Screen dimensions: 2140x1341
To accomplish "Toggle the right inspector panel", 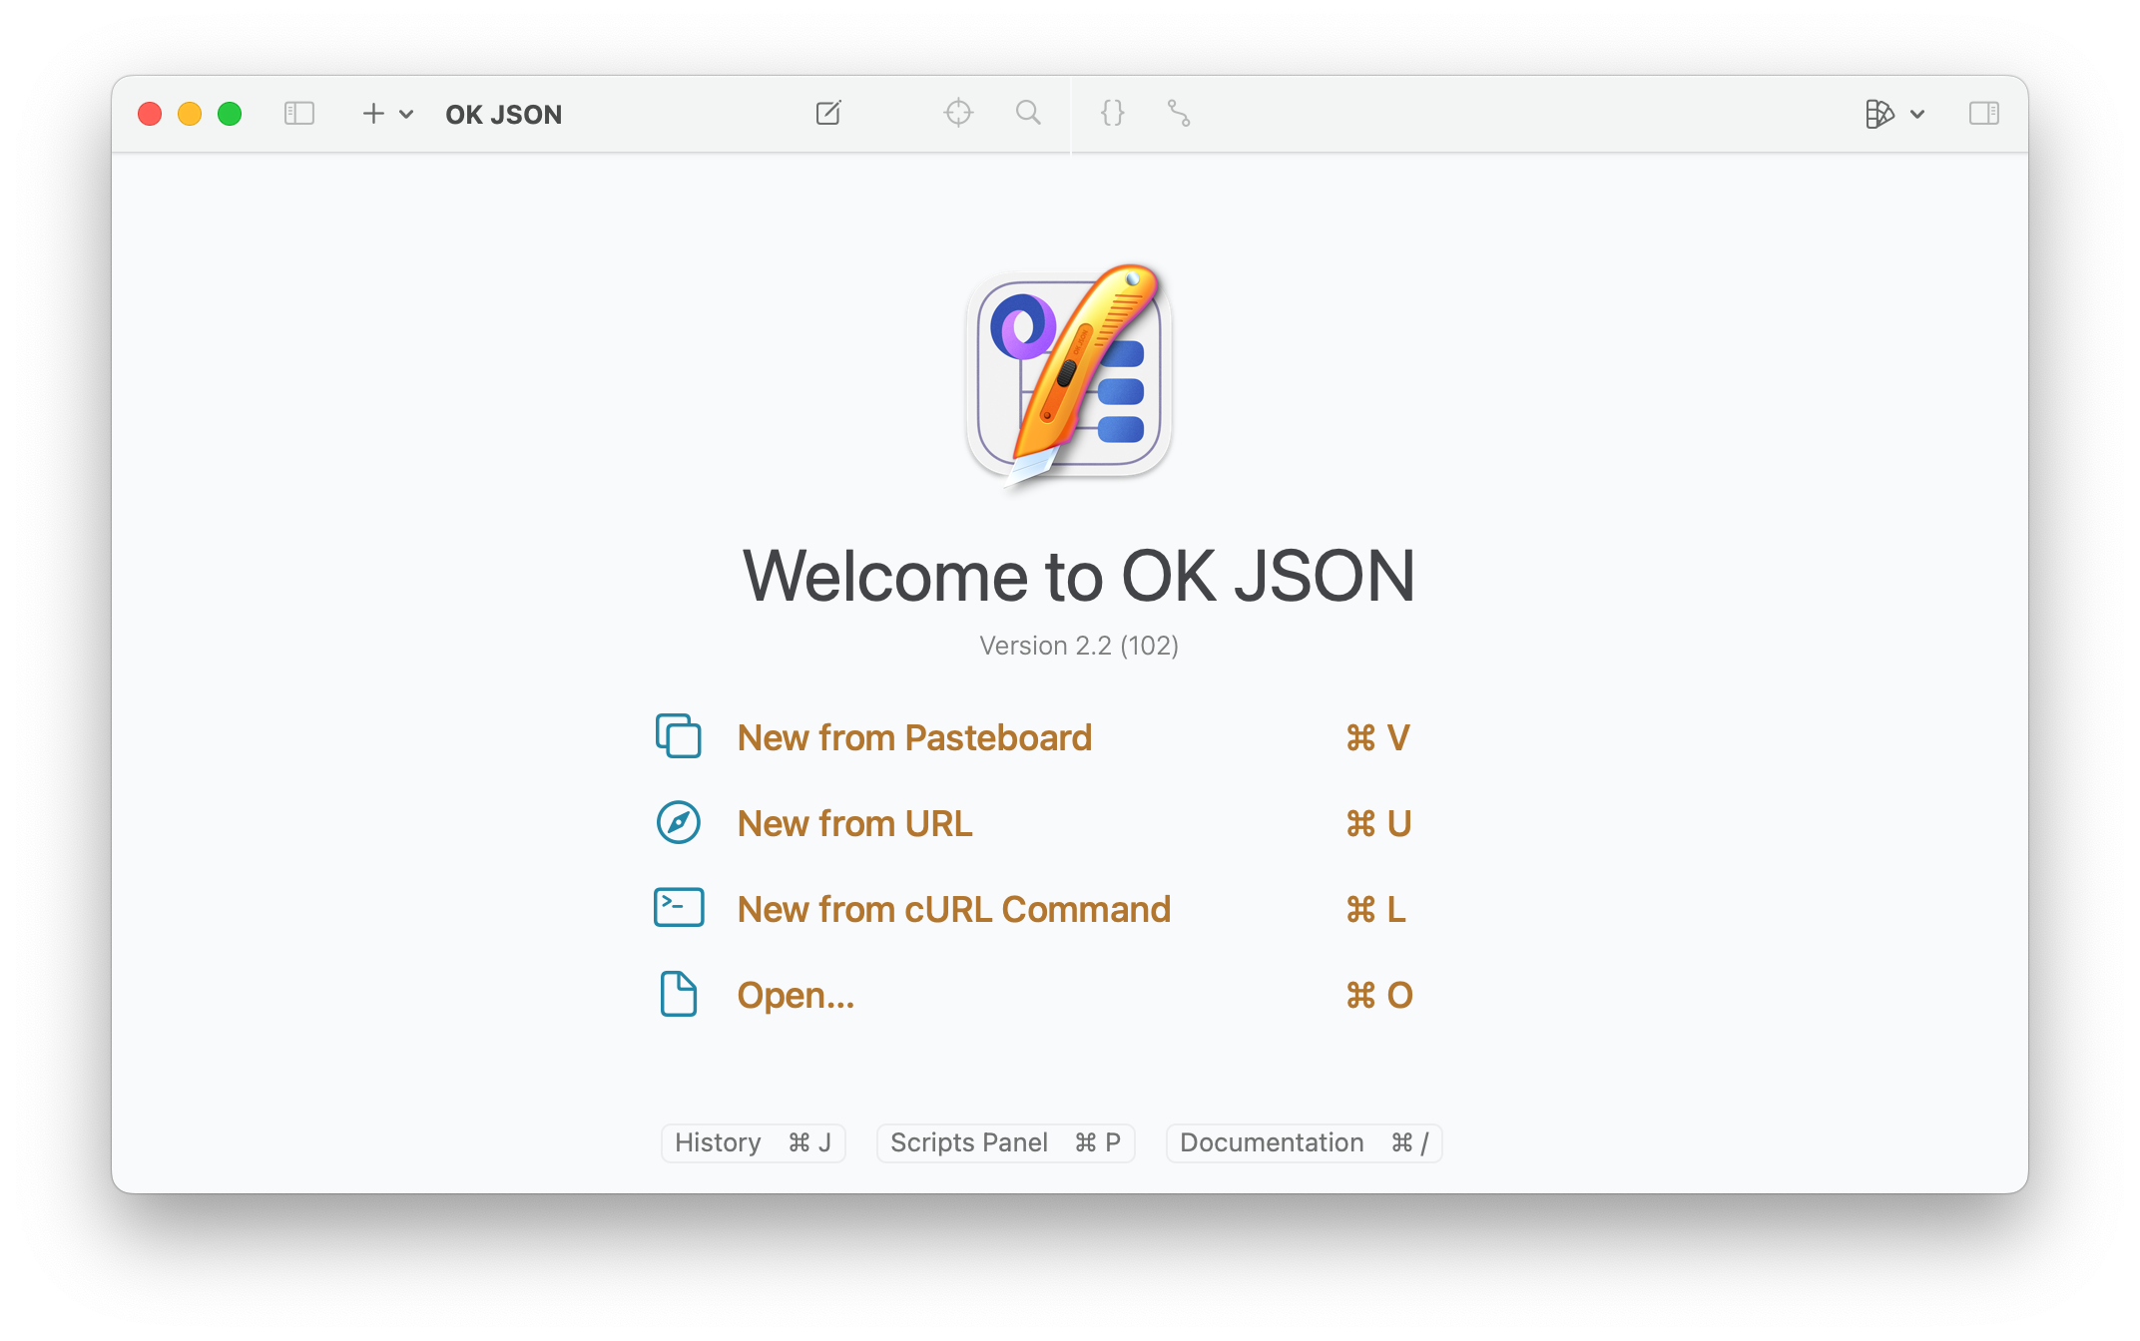I will (x=1984, y=113).
